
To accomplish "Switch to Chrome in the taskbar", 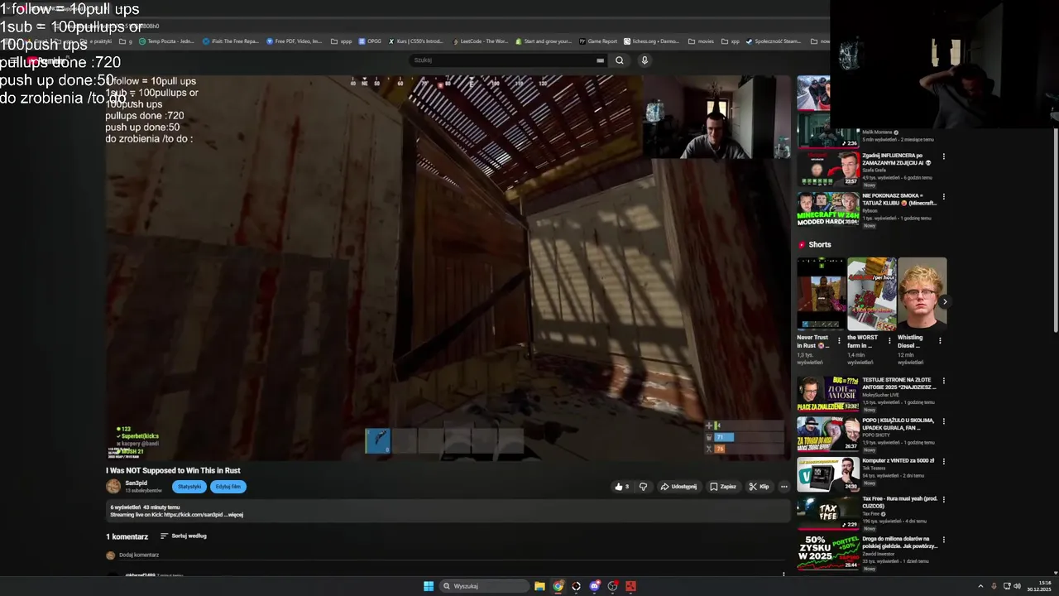I will click(558, 586).
